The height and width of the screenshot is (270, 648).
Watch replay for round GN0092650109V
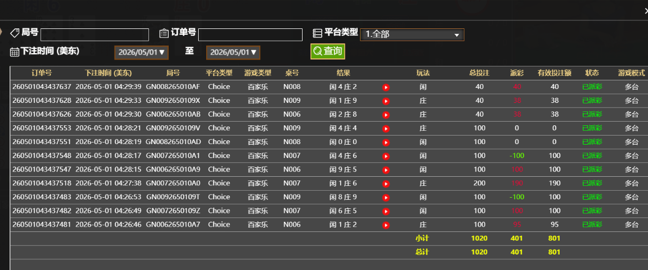coord(386,129)
